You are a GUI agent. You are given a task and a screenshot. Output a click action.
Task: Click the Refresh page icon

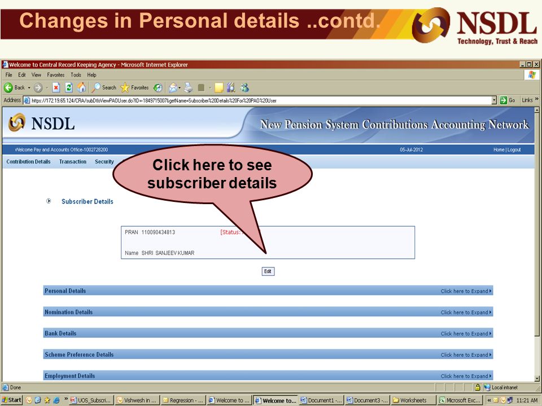tap(69, 88)
